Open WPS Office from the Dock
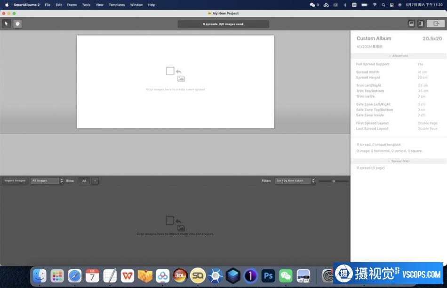 pyautogui.click(x=128, y=275)
